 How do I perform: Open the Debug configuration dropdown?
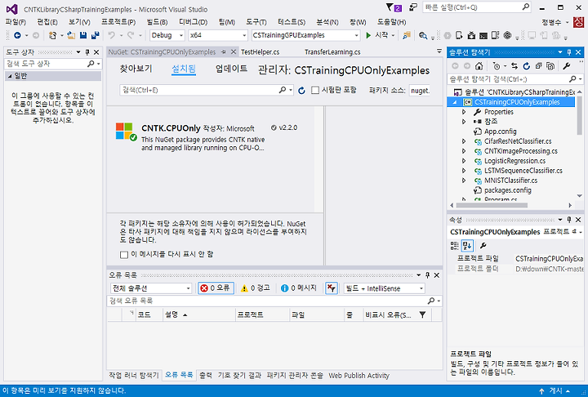[x=167, y=35]
